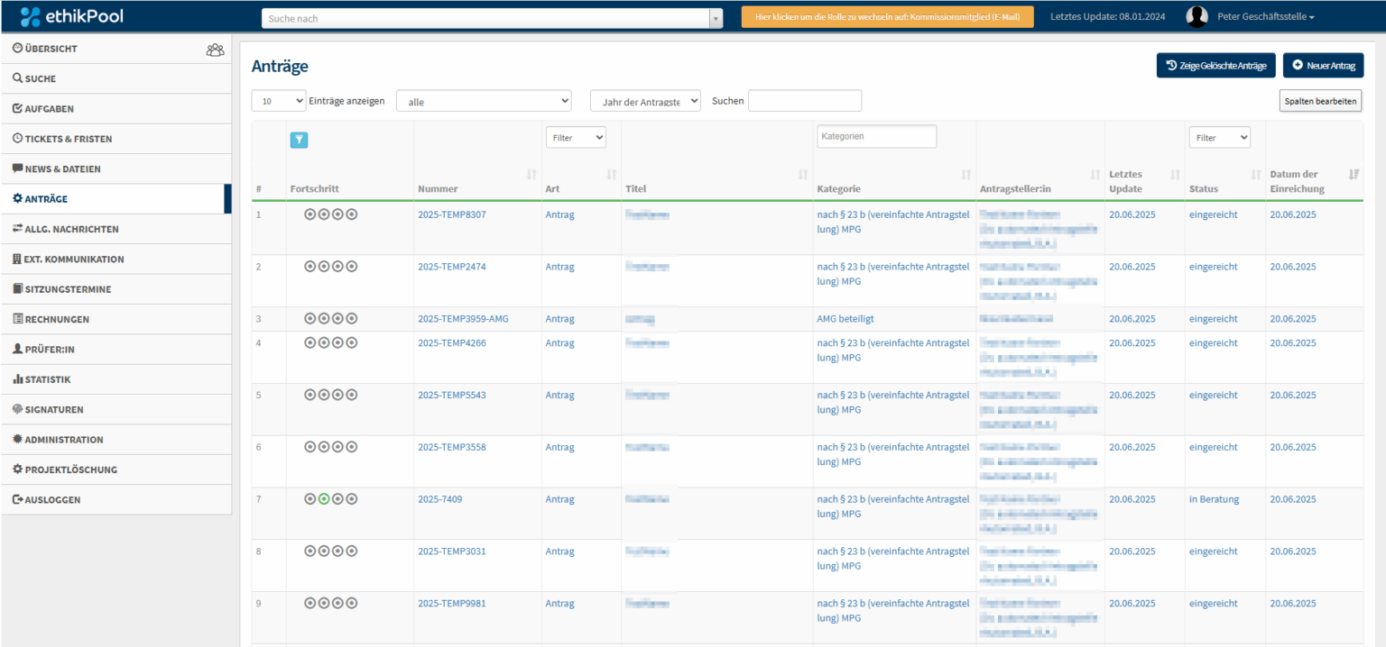Click the user avatar picture in header

click(1197, 17)
